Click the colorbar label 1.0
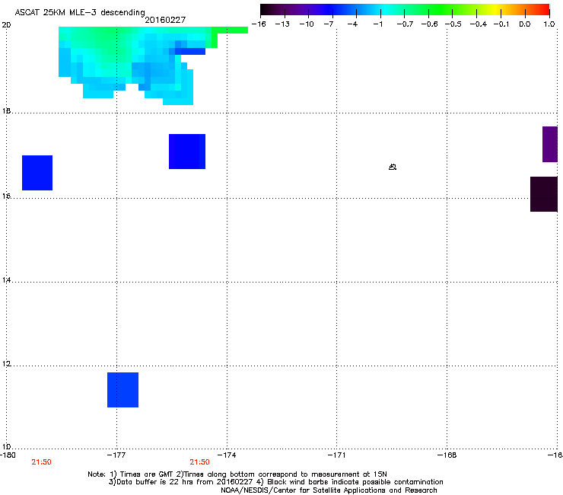The image size is (563, 495). 549,24
